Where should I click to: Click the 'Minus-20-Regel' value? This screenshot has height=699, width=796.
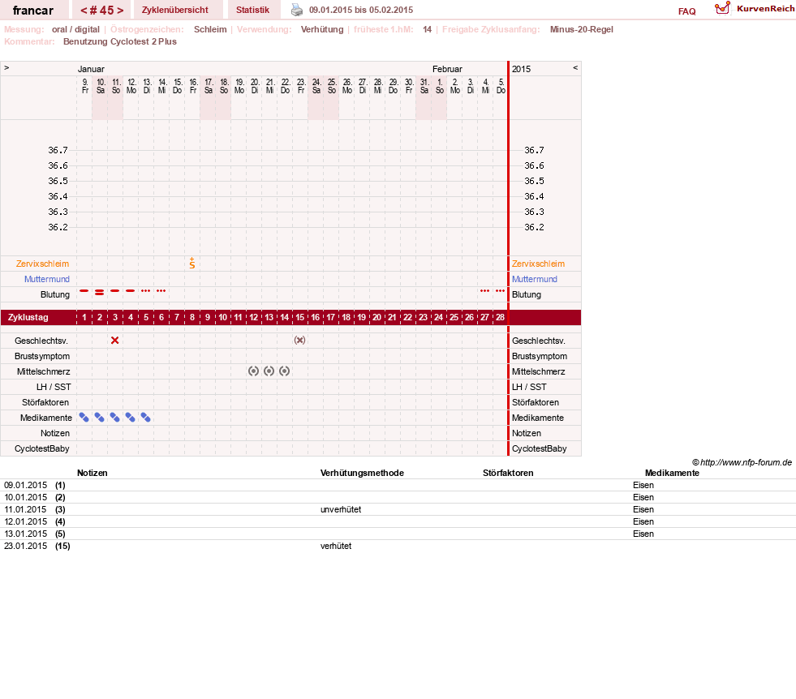click(x=581, y=29)
